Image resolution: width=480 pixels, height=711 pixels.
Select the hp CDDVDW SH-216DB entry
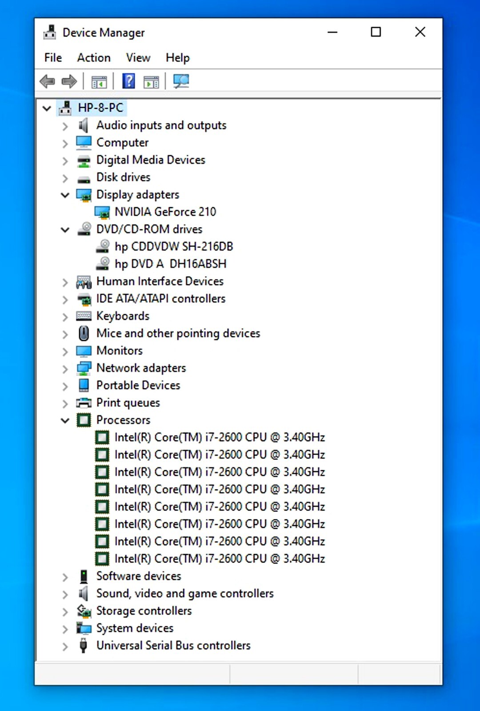[174, 247]
